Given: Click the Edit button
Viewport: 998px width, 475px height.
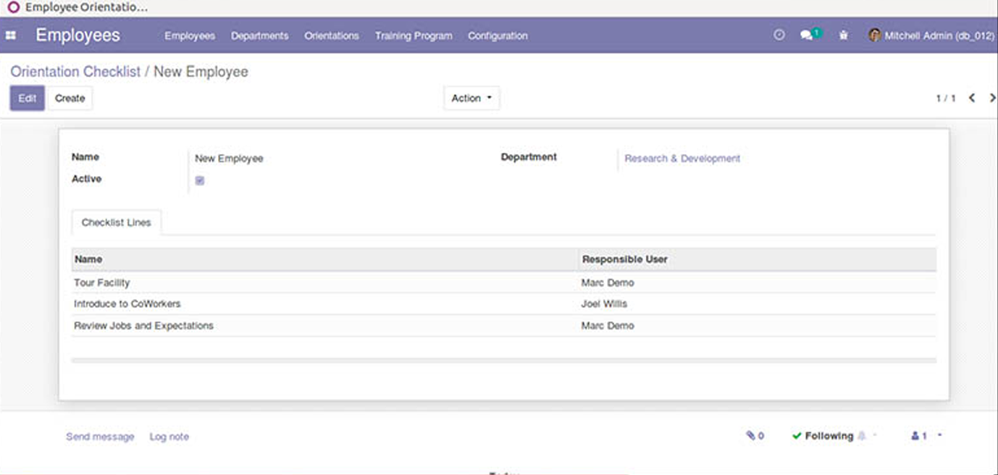Looking at the screenshot, I should pyautogui.click(x=28, y=98).
